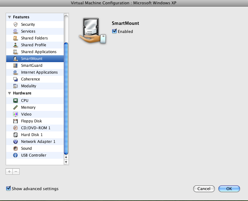Click the Features section header label
Image resolution: width=248 pixels, height=201 pixels.
coord(21,17)
